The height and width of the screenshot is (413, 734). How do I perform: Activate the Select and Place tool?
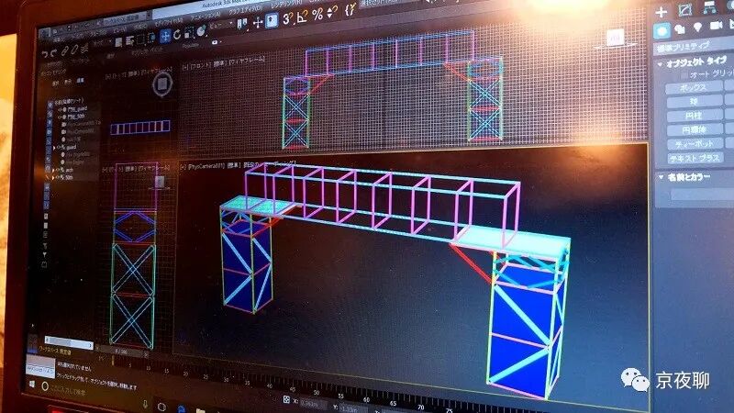(x=201, y=31)
